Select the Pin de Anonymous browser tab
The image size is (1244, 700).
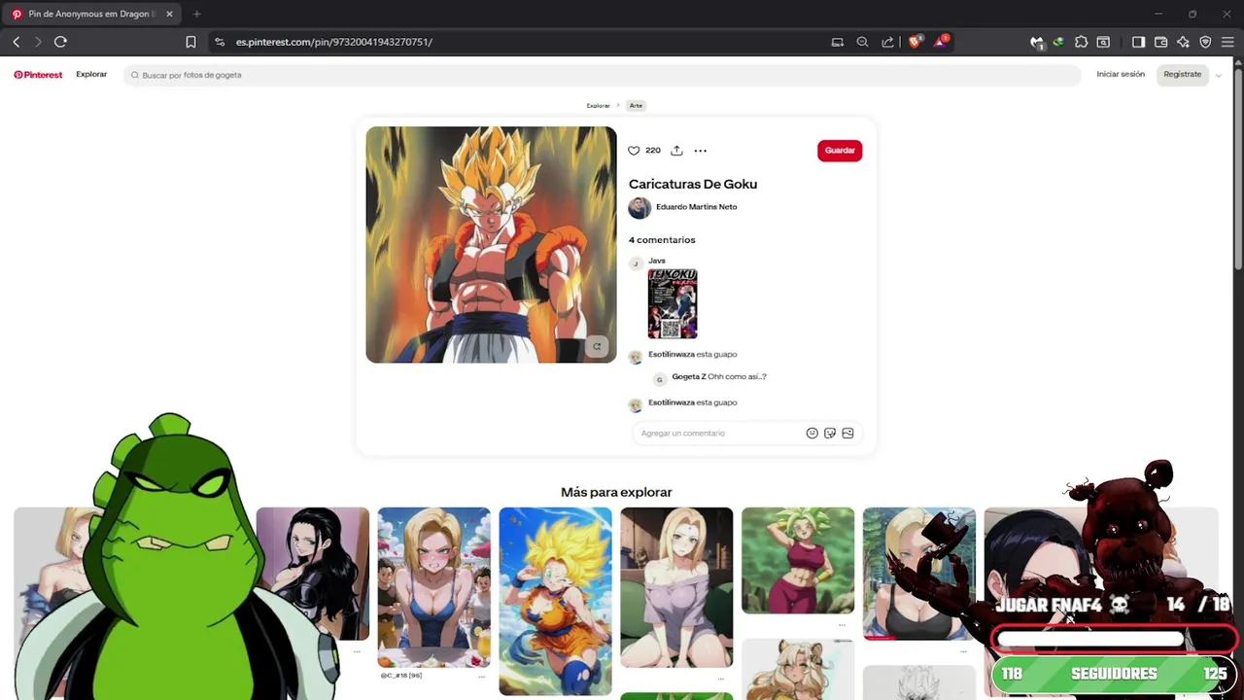(x=93, y=14)
